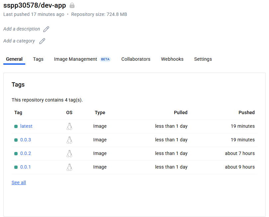
Task: Click the Pulled column header
Action: point(181,112)
